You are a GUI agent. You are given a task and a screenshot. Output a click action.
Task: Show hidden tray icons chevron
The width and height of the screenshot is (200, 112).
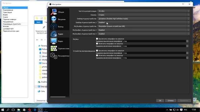(x=167, y=110)
